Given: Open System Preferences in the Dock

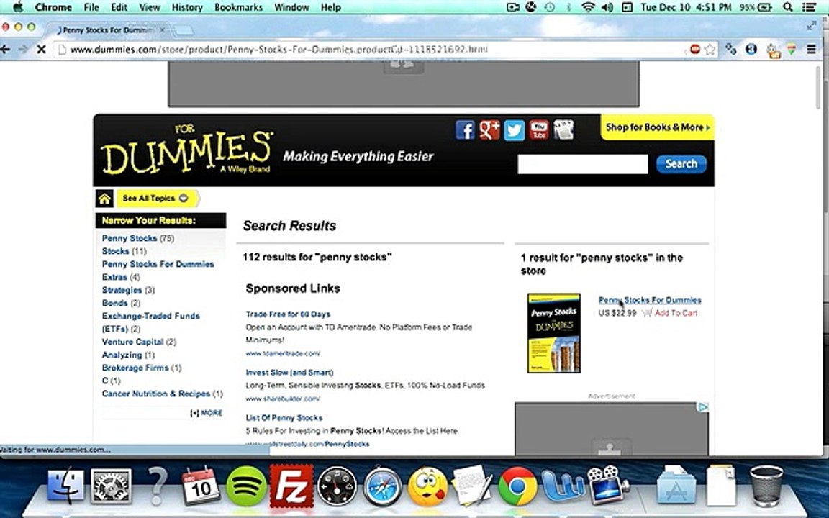Looking at the screenshot, I should (x=111, y=485).
